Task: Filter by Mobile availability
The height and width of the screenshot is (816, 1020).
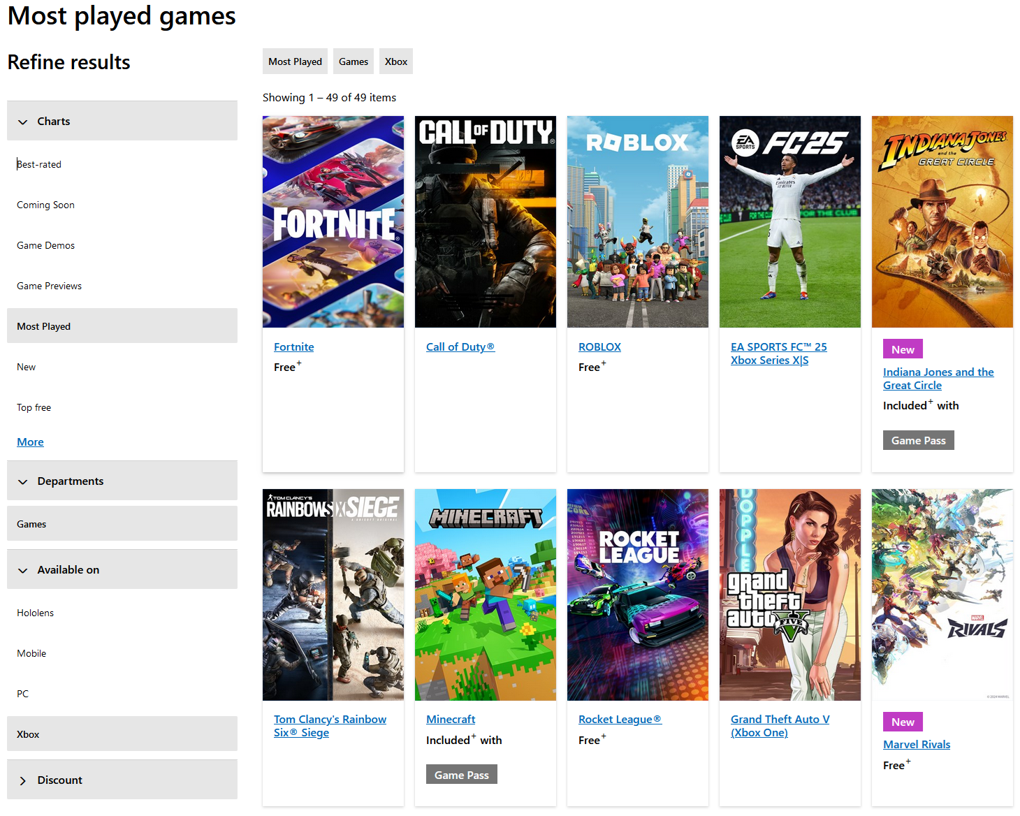Action: pos(31,653)
